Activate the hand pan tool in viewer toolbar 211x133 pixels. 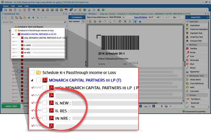[x=120, y=22]
